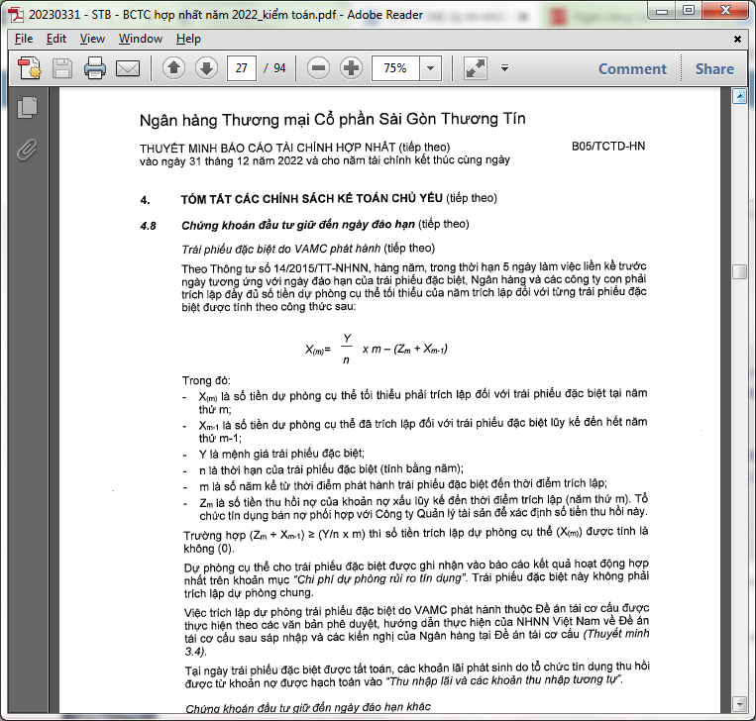Image resolution: width=756 pixels, height=721 pixels.
Task: Click the form code 'B05/TCTD-HN'
Action: [x=608, y=146]
